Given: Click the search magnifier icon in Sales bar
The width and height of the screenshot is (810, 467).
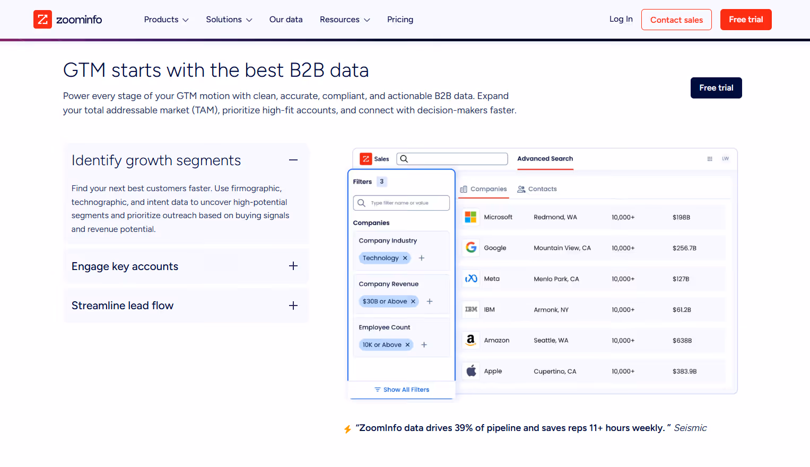Looking at the screenshot, I should point(404,159).
